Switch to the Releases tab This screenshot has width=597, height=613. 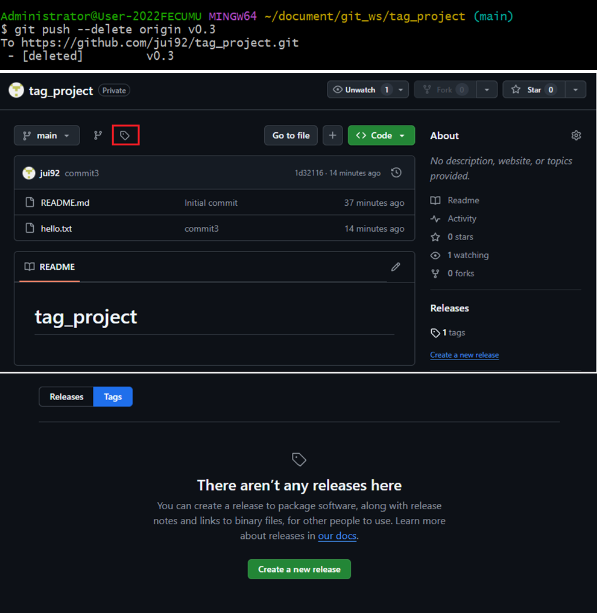point(66,396)
